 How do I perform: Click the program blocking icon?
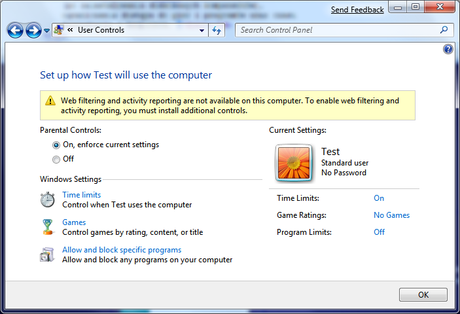pos(48,254)
